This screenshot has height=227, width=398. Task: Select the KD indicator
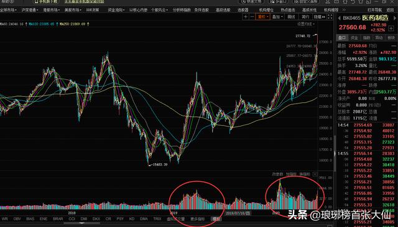click(132, 219)
